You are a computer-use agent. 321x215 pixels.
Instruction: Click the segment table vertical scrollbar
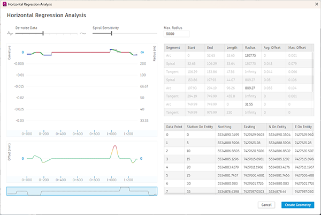point(312,72)
